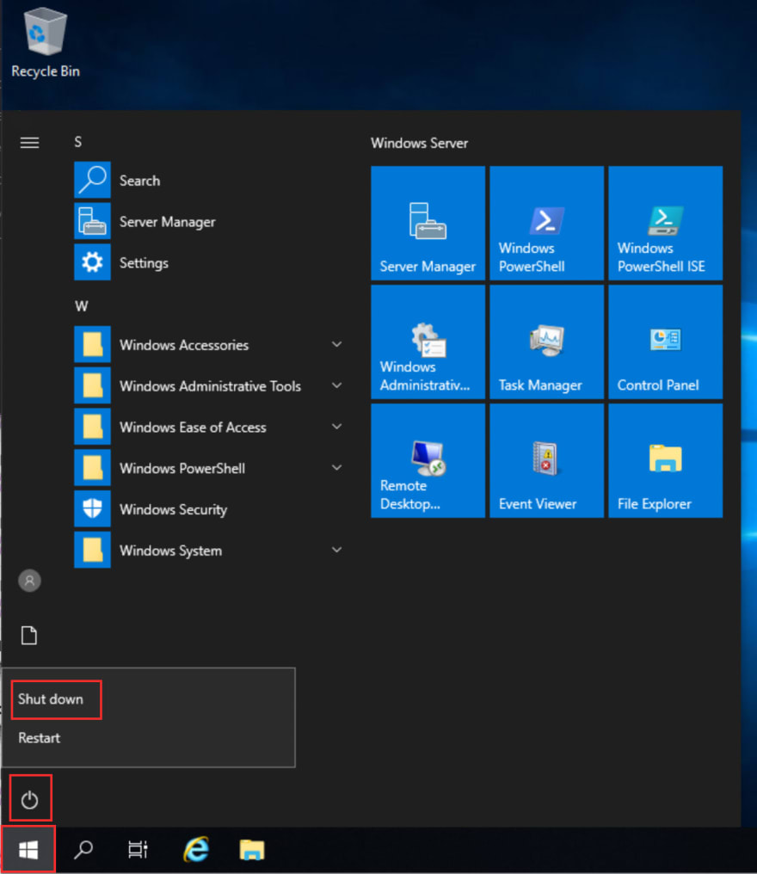
Task: Click the Windows Server tile group title
Action: click(419, 144)
